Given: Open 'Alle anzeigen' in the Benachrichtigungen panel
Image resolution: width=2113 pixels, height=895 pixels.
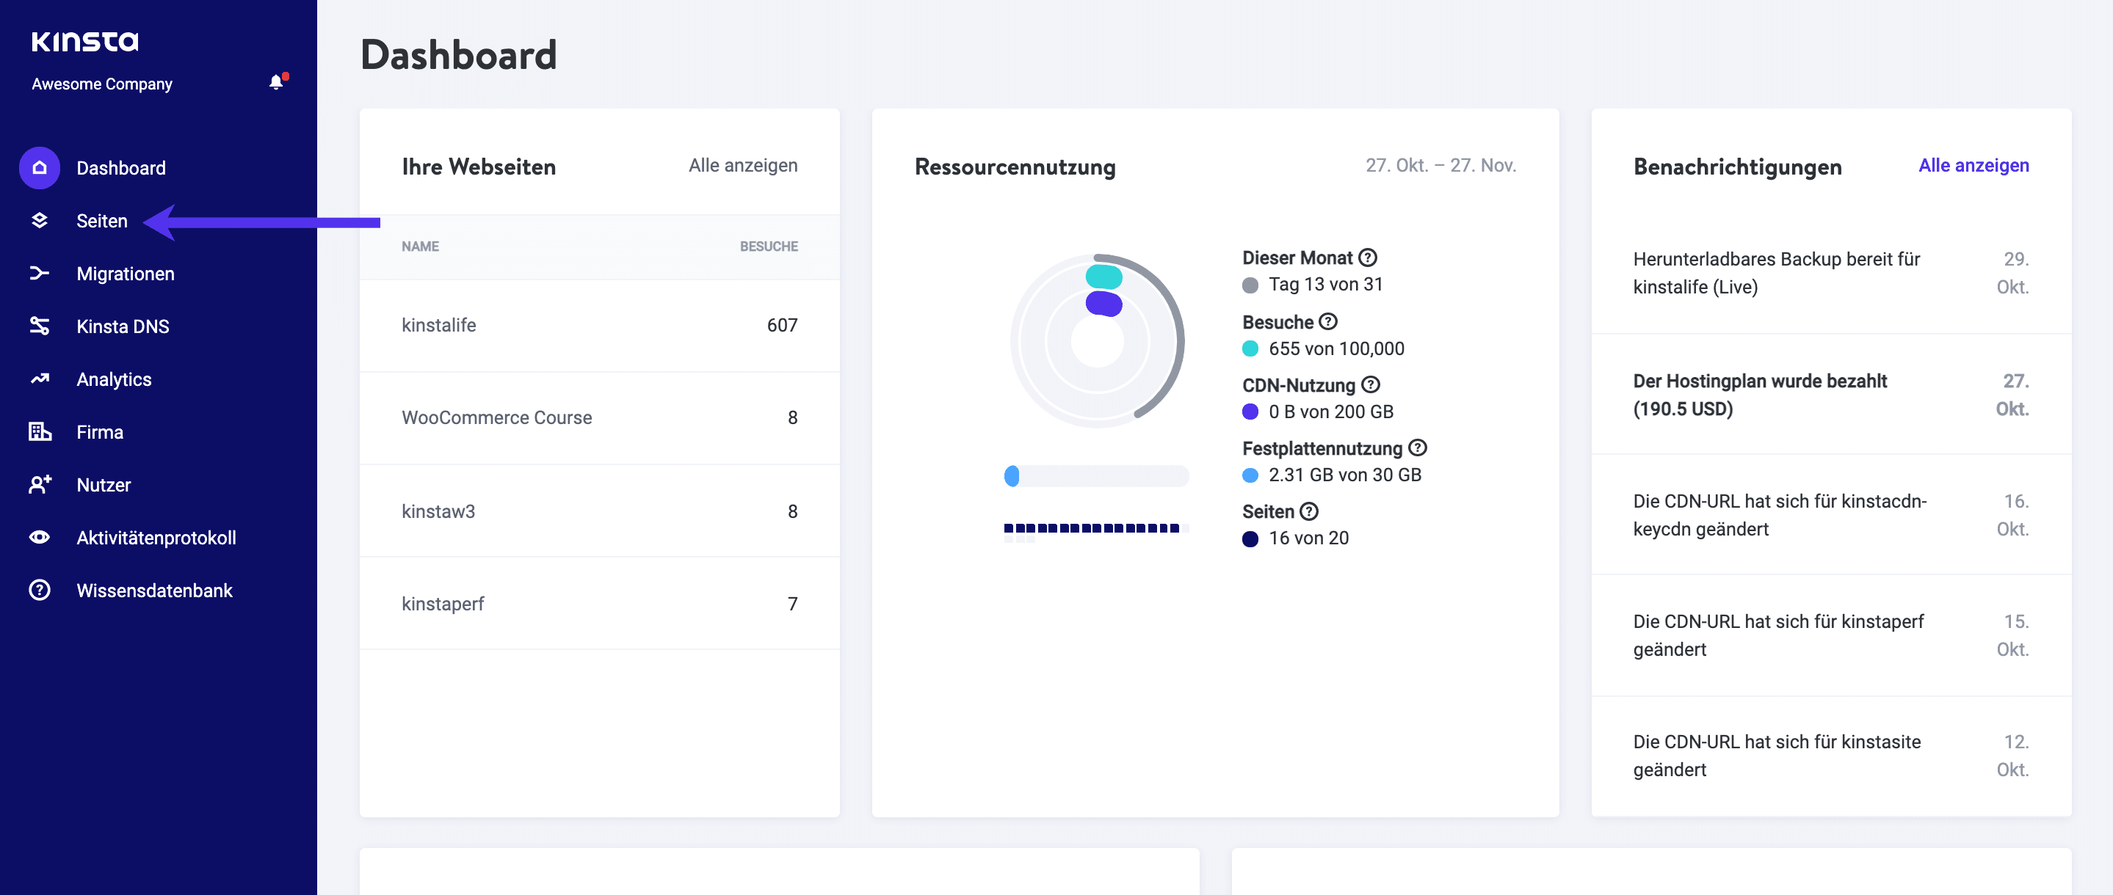Looking at the screenshot, I should [x=1974, y=165].
